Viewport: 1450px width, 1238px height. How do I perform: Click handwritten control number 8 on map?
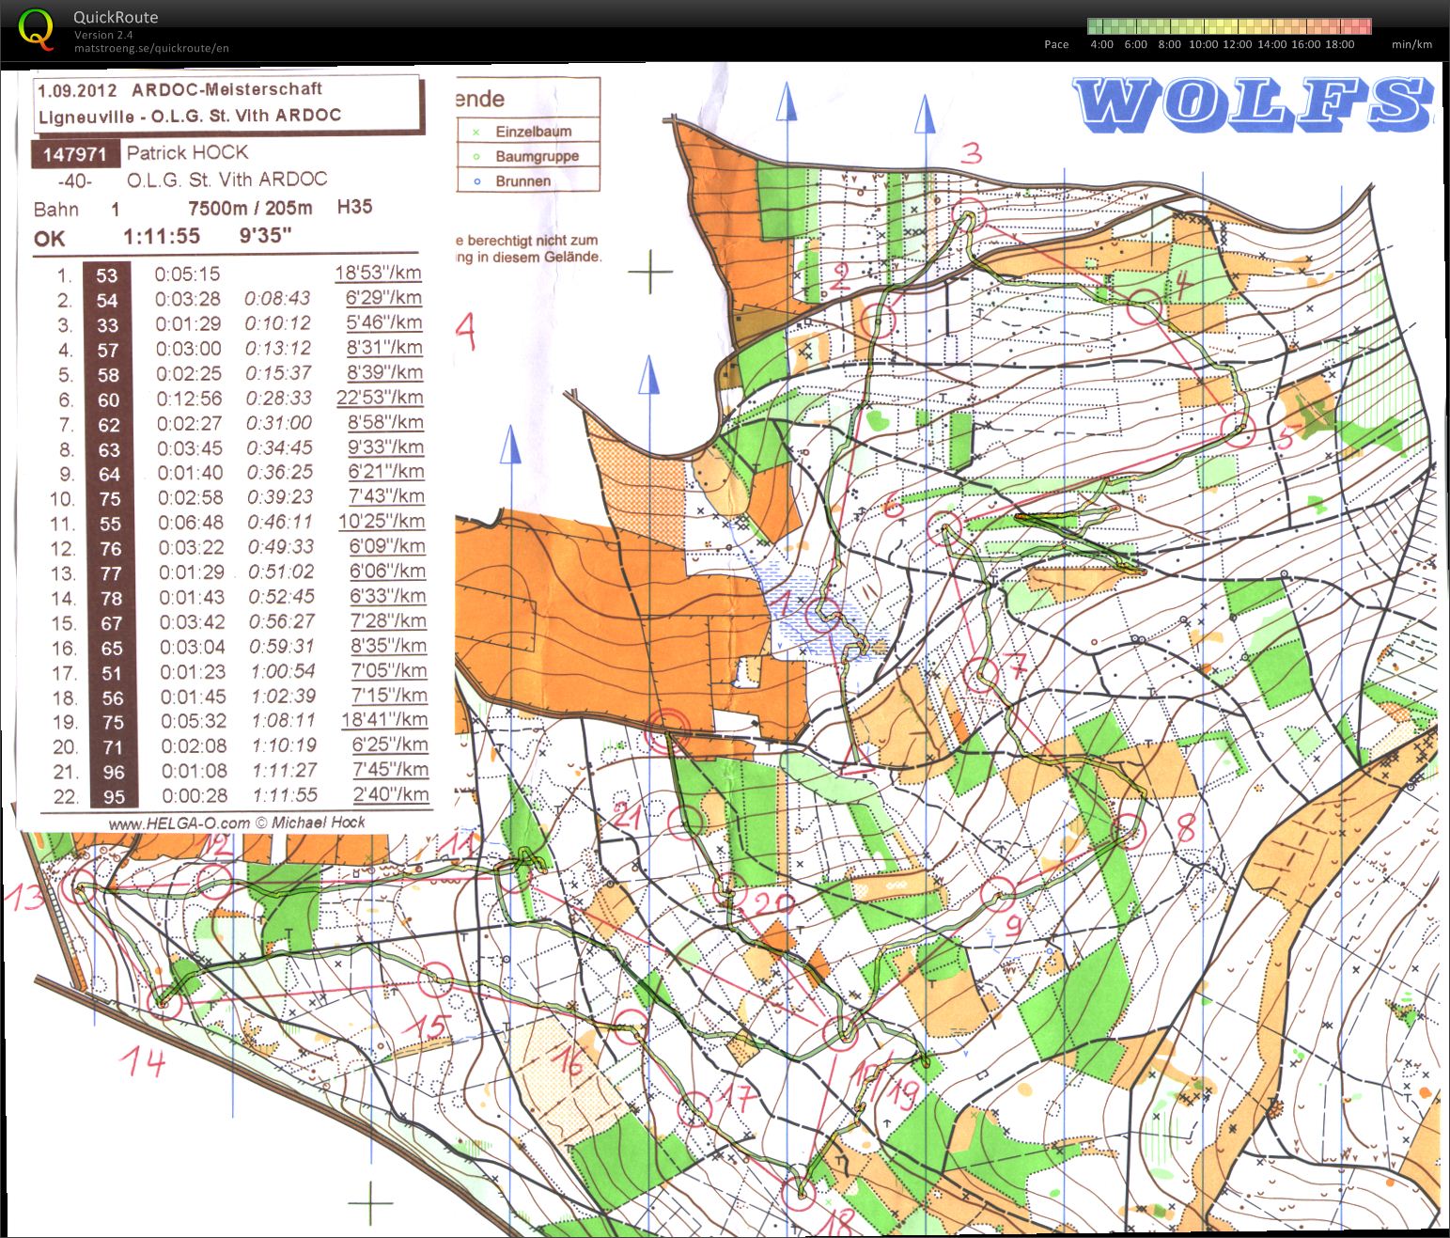(1186, 828)
